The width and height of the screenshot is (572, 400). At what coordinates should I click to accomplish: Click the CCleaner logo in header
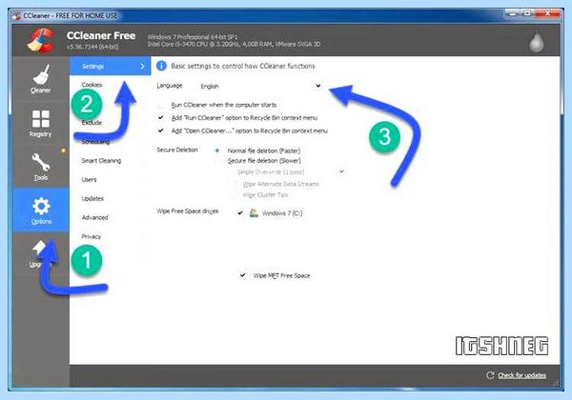click(x=41, y=40)
